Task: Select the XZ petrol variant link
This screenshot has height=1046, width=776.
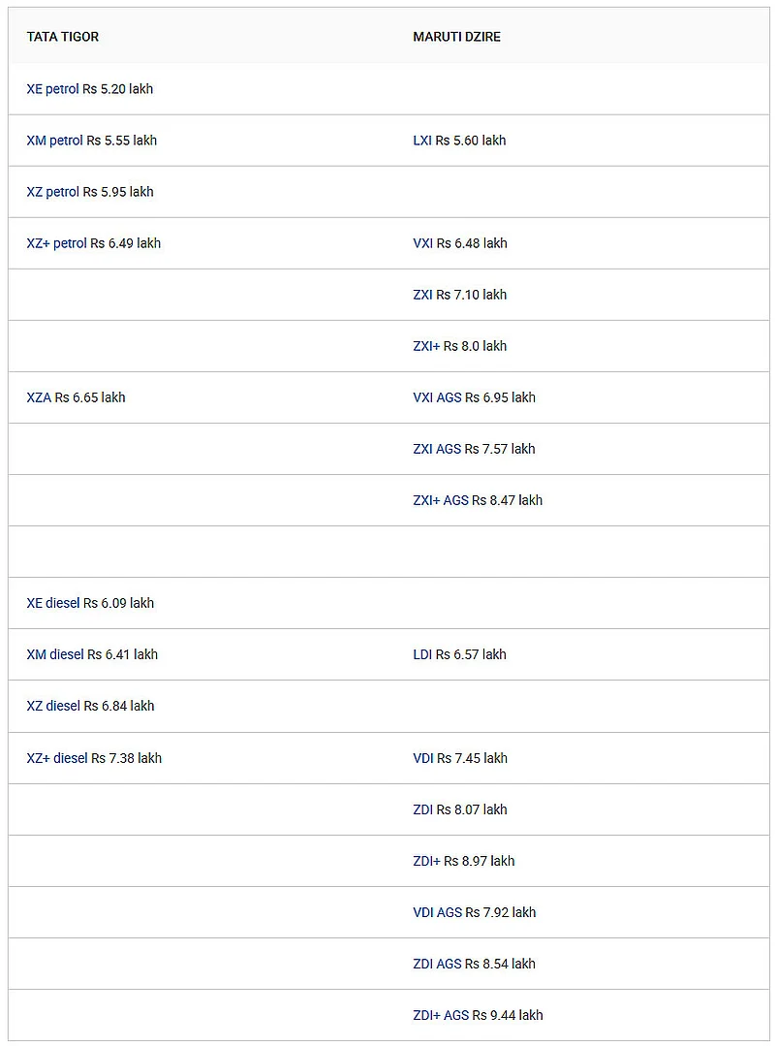Action: click(52, 192)
